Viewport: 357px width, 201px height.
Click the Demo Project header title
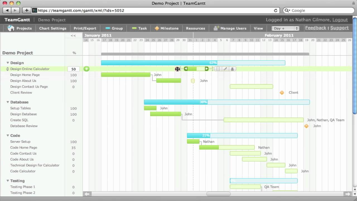coord(52,20)
